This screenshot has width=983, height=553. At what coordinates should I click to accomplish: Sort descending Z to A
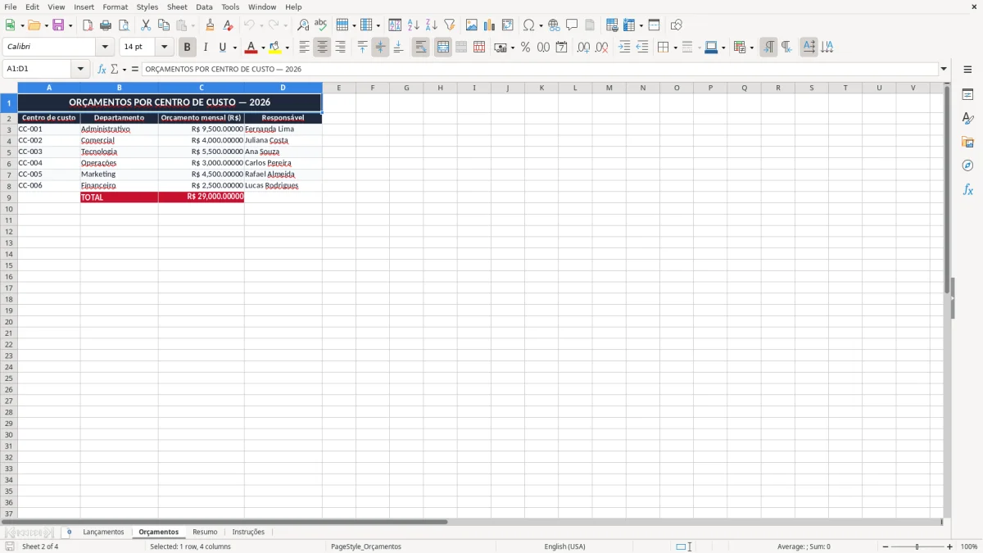(x=432, y=25)
